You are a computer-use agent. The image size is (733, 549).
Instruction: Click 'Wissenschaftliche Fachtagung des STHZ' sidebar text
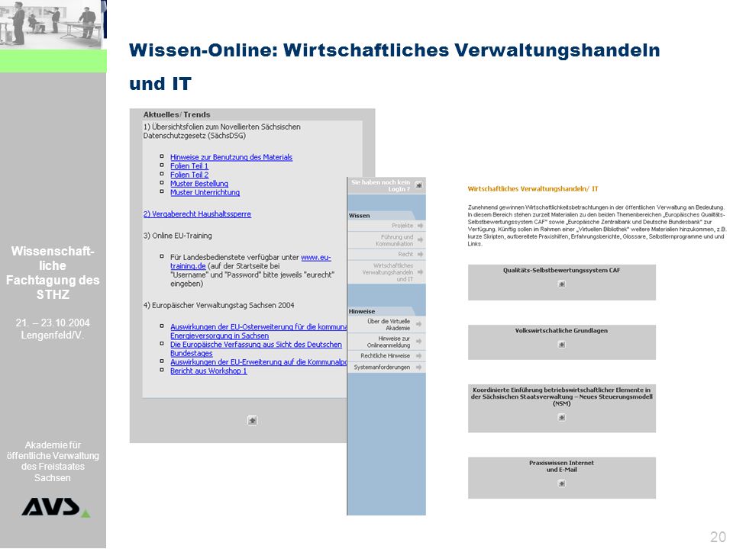[x=53, y=273]
